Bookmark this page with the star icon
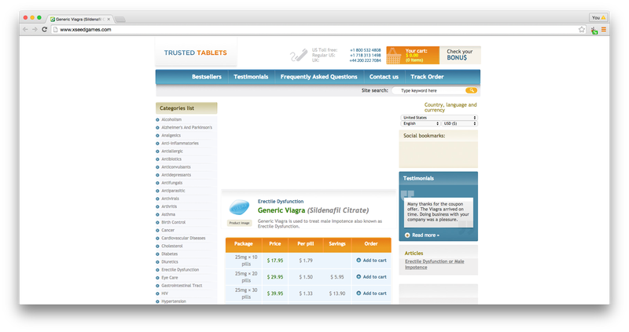This screenshot has width=629, height=332. click(582, 29)
